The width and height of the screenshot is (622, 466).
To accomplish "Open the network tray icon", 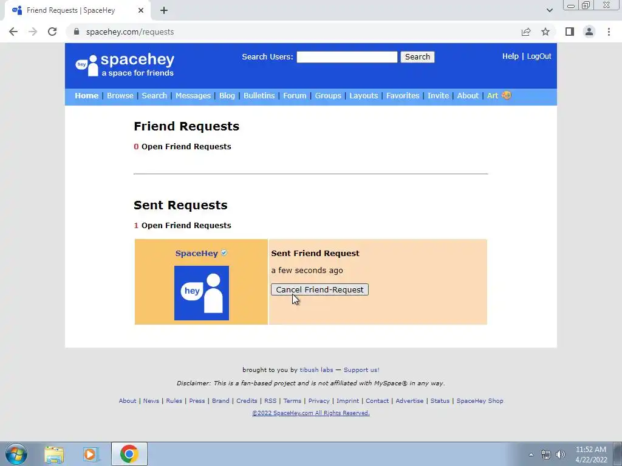I will [546, 454].
